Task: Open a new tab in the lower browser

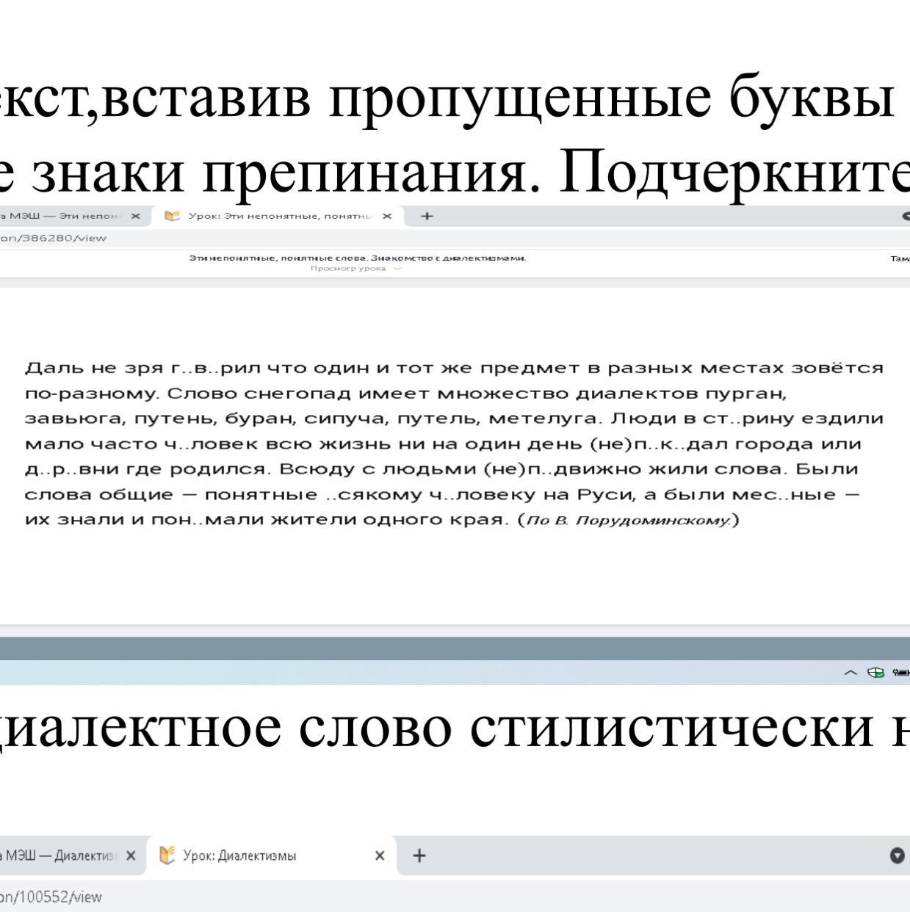Action: [x=419, y=855]
